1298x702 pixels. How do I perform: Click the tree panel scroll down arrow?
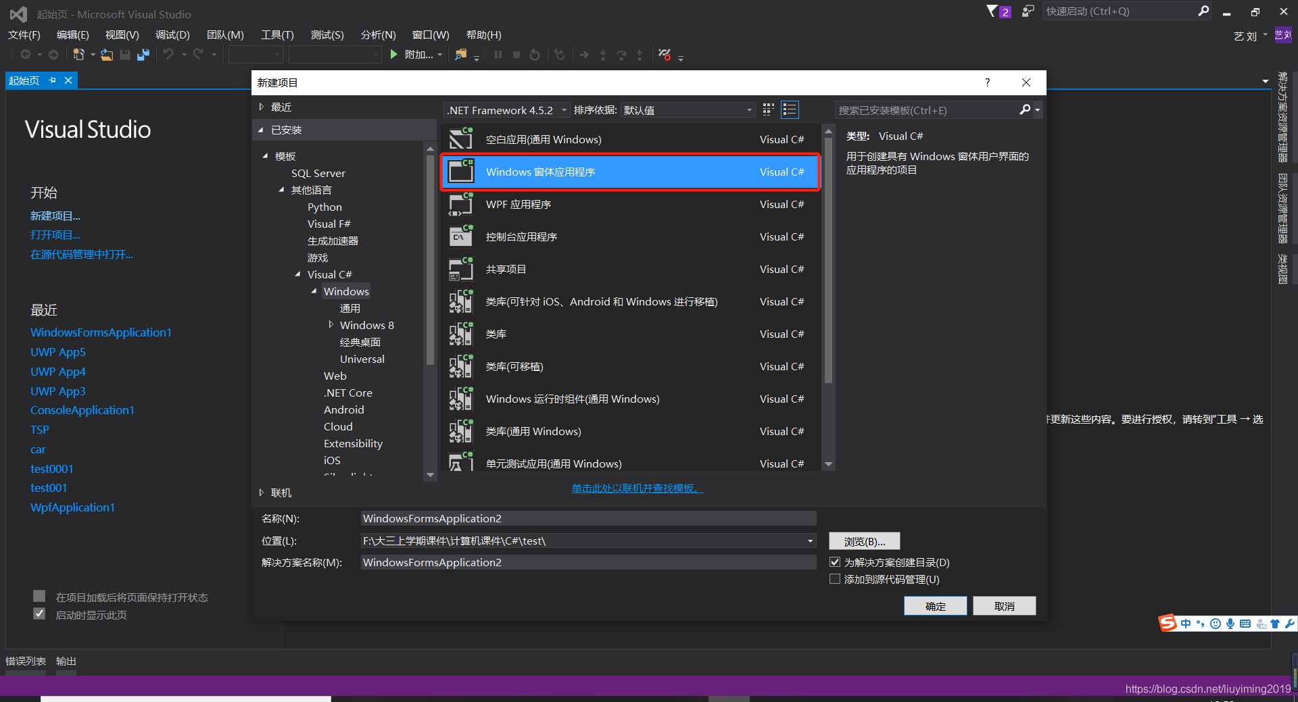click(x=430, y=476)
